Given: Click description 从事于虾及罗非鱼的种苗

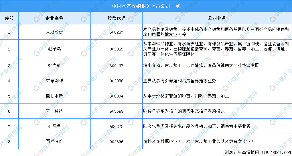Looking at the screenshot, I should 186,96.
